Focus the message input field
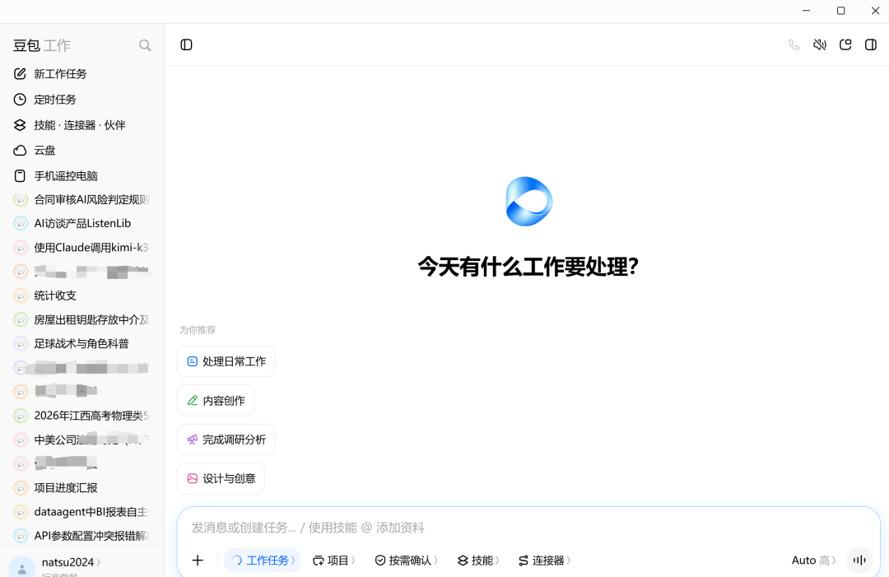 click(528, 528)
